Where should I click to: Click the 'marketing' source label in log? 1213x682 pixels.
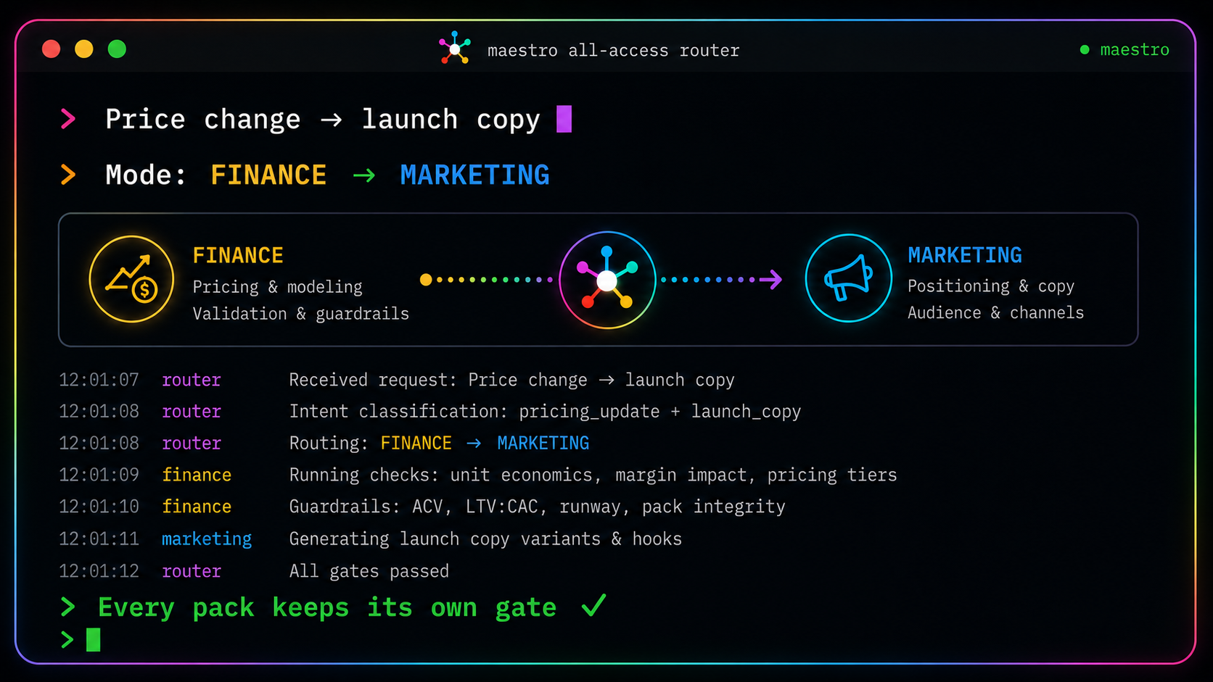pyautogui.click(x=207, y=539)
